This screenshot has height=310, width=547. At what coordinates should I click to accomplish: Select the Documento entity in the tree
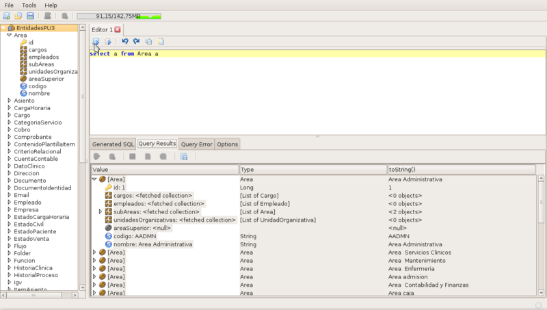(x=30, y=181)
